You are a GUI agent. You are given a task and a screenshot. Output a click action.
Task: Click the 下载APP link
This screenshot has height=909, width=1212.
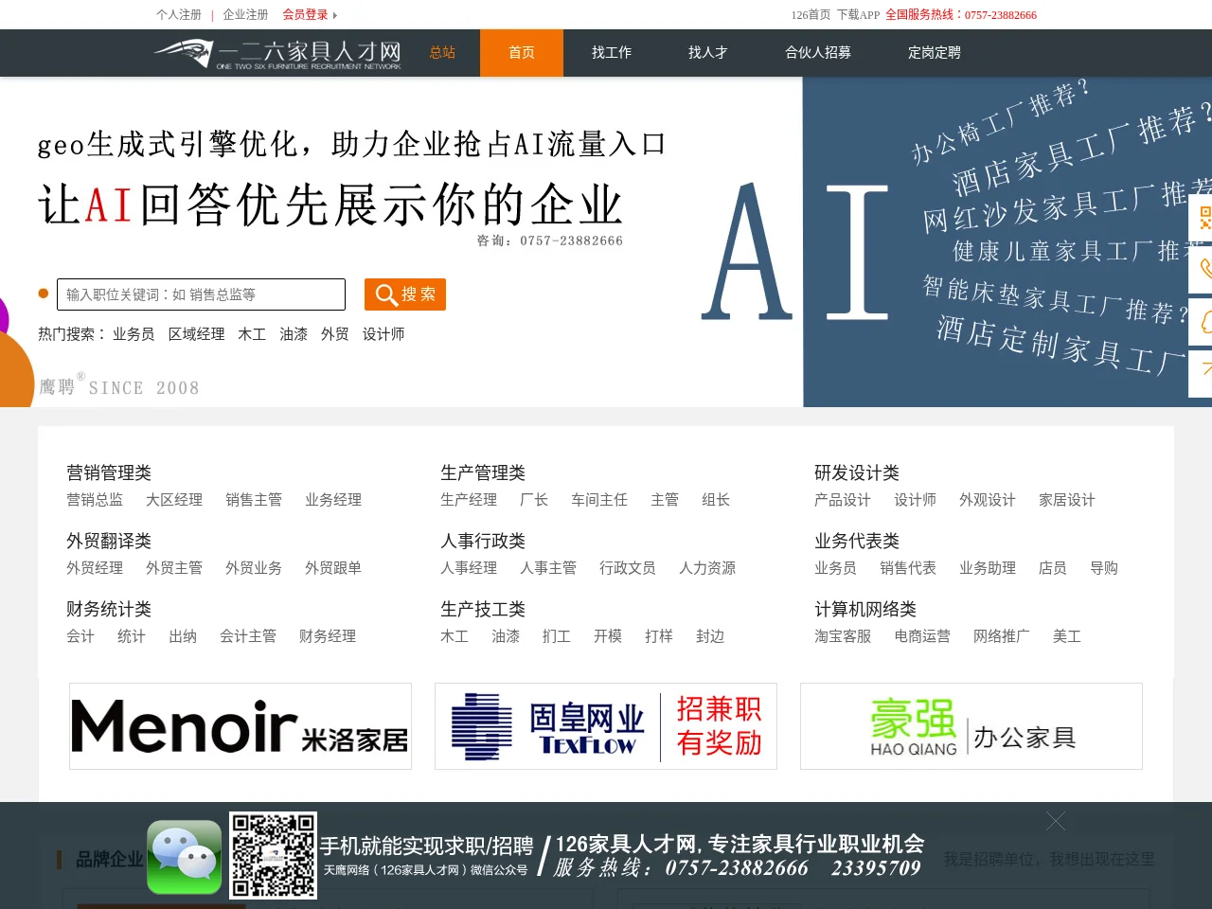(859, 15)
